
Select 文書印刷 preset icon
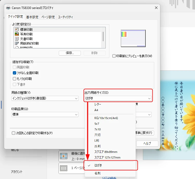(17, 39)
